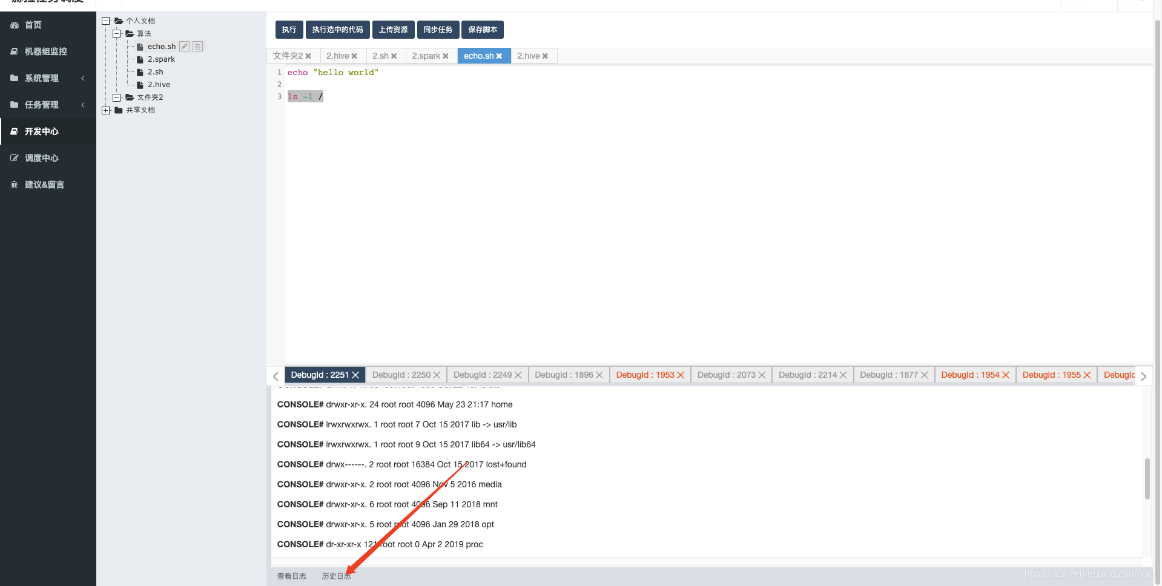1162x586 pixels.
Task: Close the 文件夹2 editor tab
Action: tap(308, 56)
